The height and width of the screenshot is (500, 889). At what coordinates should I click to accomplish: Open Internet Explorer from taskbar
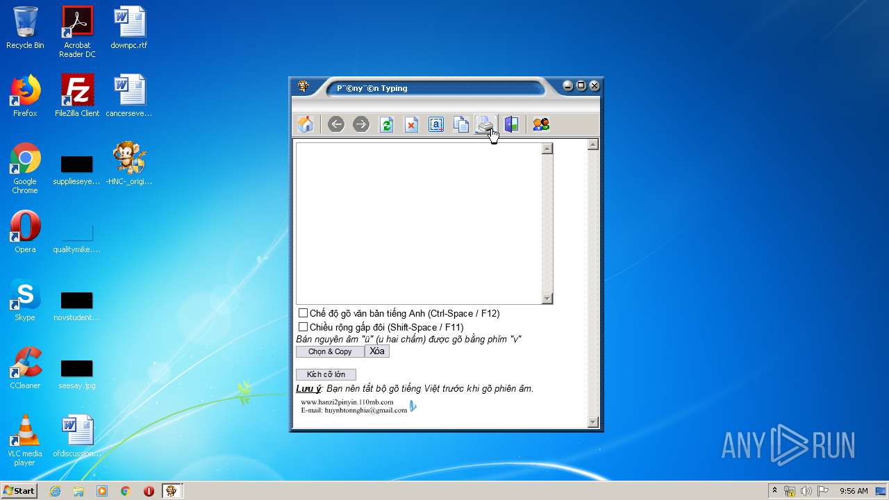(55, 491)
